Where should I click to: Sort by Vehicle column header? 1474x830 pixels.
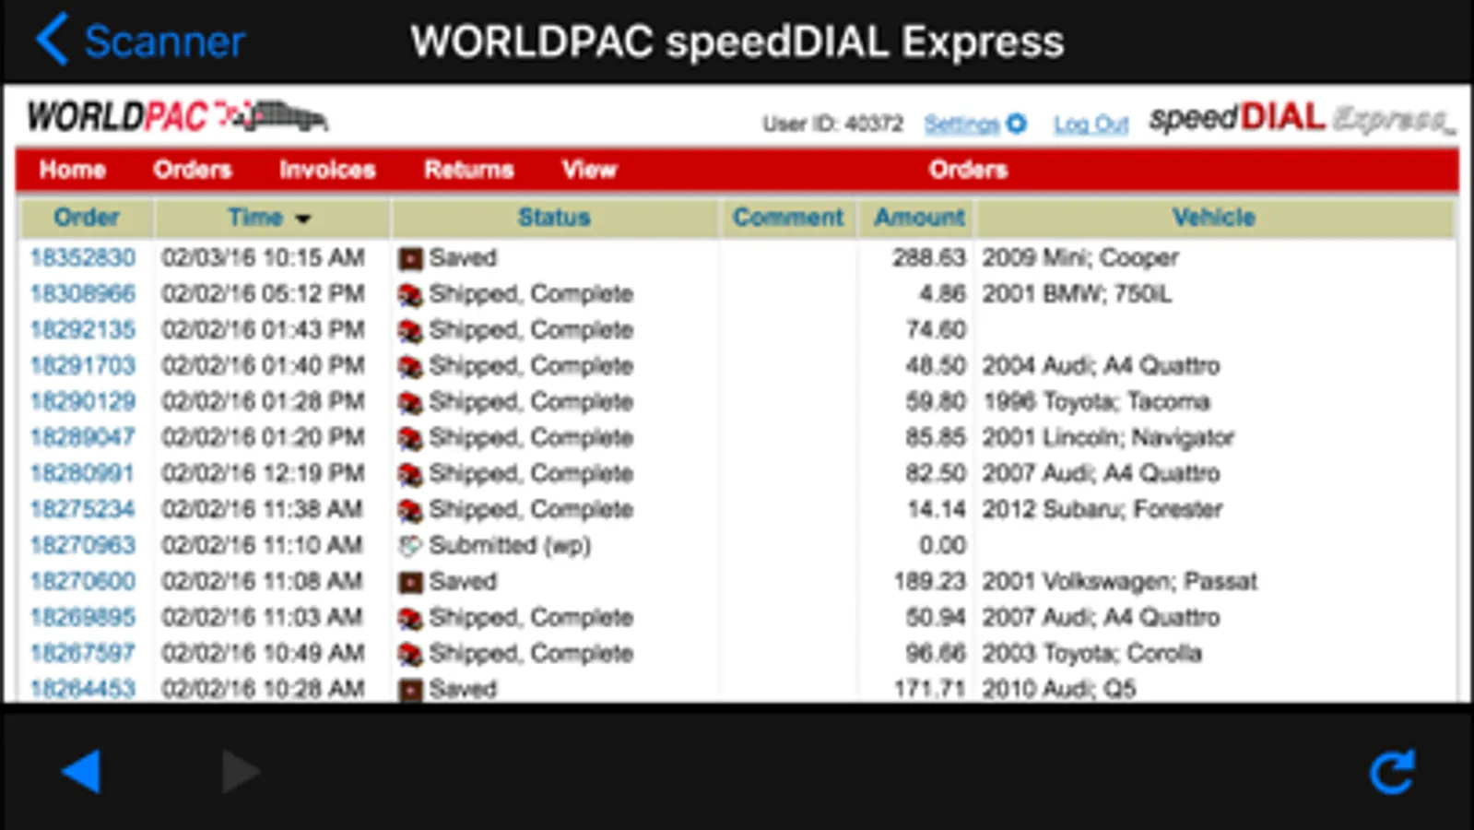[1213, 218]
